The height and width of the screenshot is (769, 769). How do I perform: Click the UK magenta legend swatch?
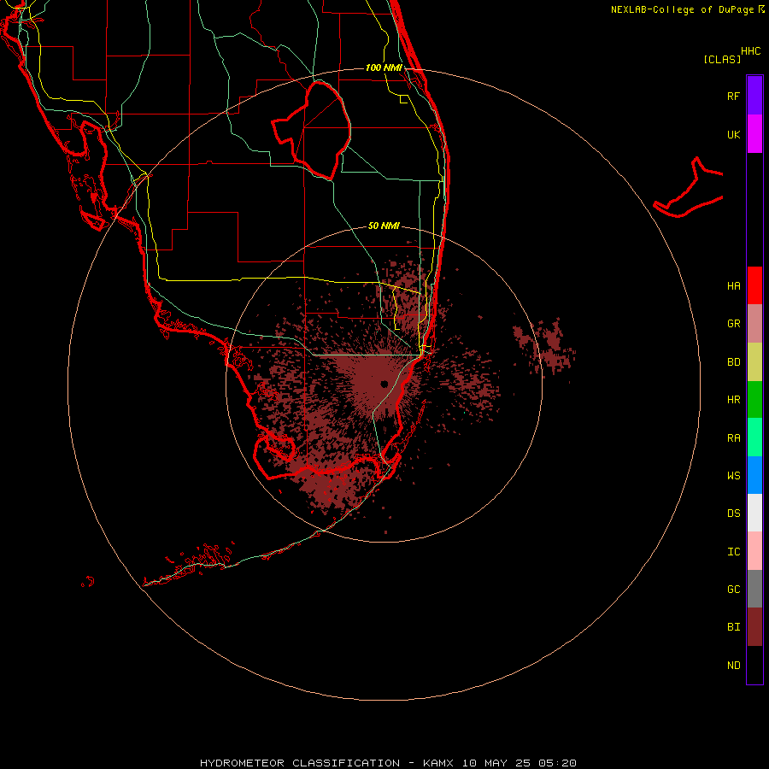754,134
